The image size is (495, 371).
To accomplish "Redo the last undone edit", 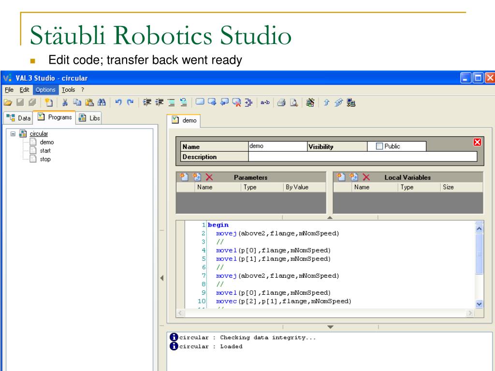I will point(130,102).
